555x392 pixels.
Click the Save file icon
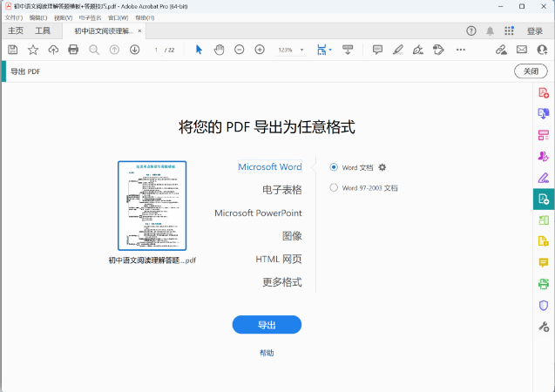13,50
